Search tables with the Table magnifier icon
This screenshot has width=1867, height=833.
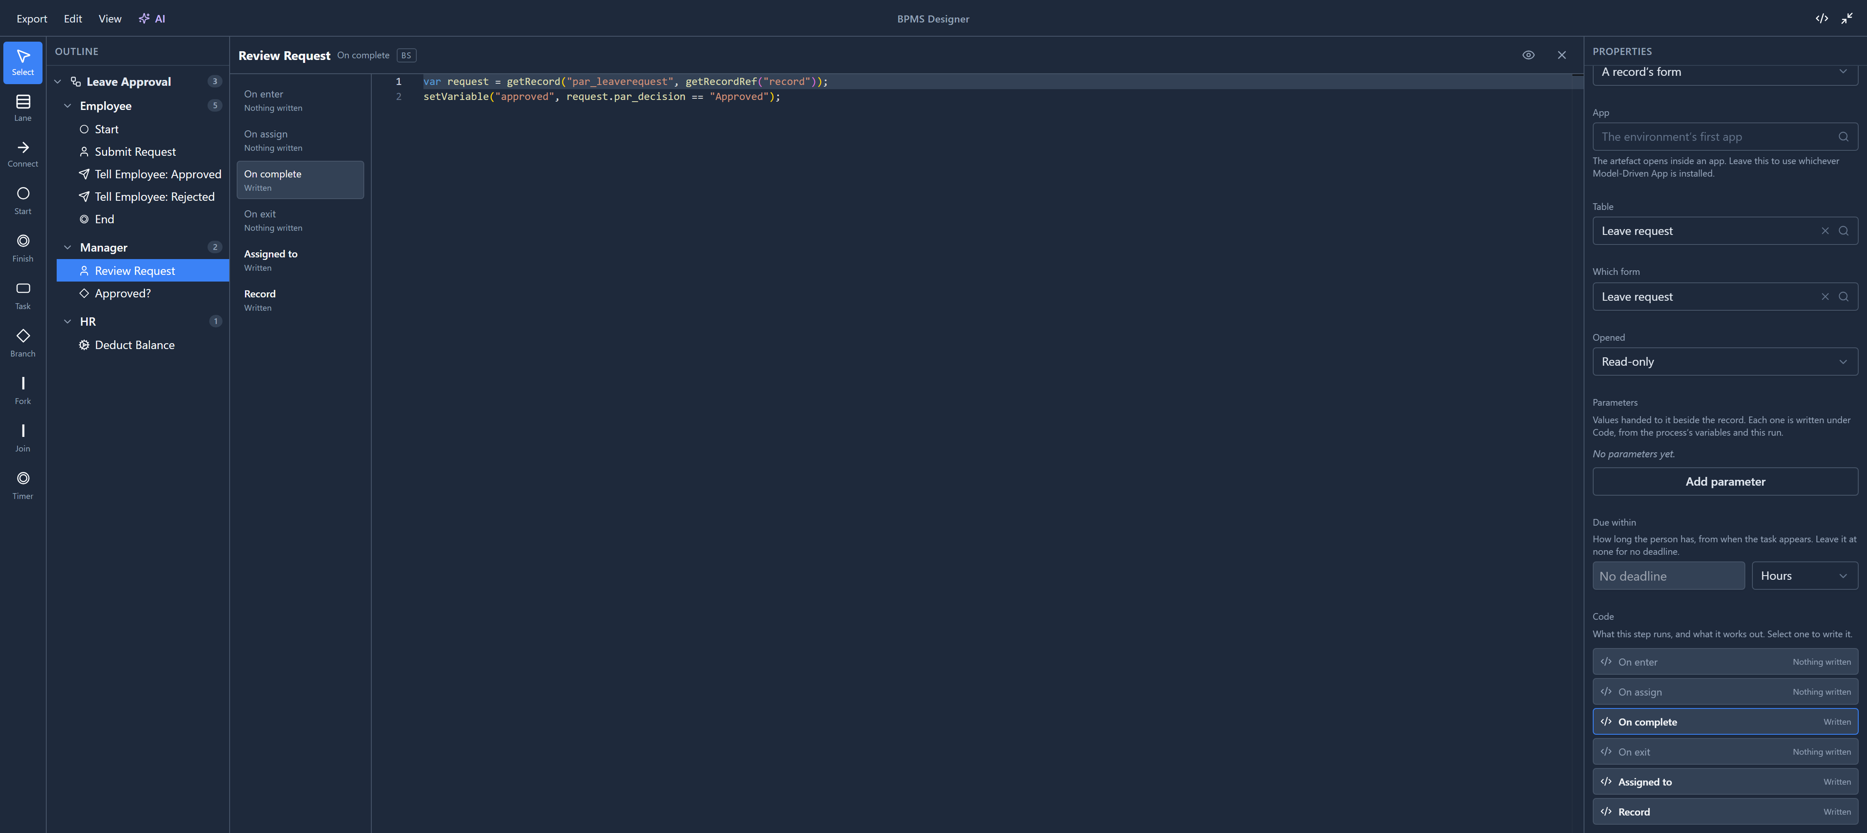pos(1843,231)
